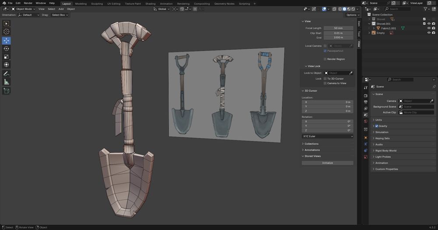This screenshot has width=438, height=230.
Task: Click the Add Cube tool
Action: click(7, 91)
